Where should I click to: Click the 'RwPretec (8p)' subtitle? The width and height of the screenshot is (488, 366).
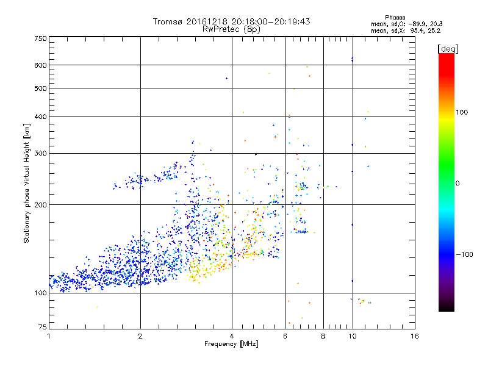231,29
